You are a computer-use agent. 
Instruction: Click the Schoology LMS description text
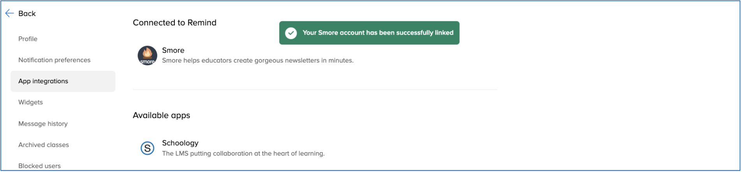[x=243, y=154]
